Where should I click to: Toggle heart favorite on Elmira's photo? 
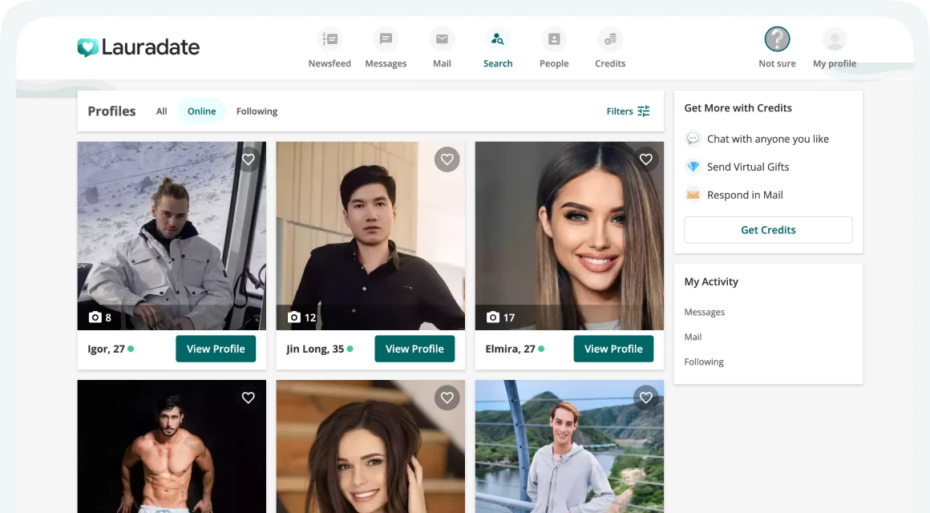(646, 160)
